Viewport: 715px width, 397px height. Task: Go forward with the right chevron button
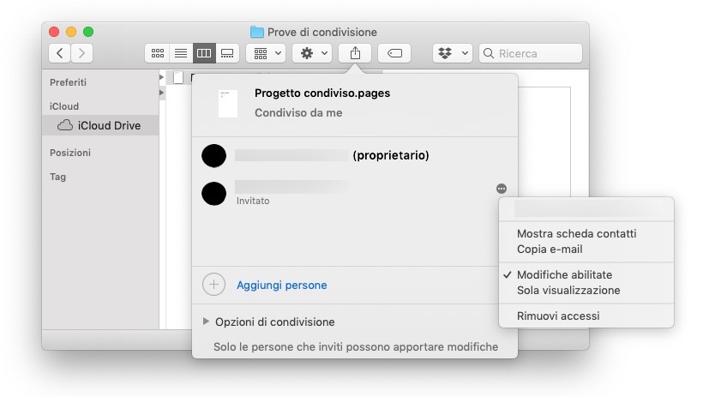click(x=81, y=53)
